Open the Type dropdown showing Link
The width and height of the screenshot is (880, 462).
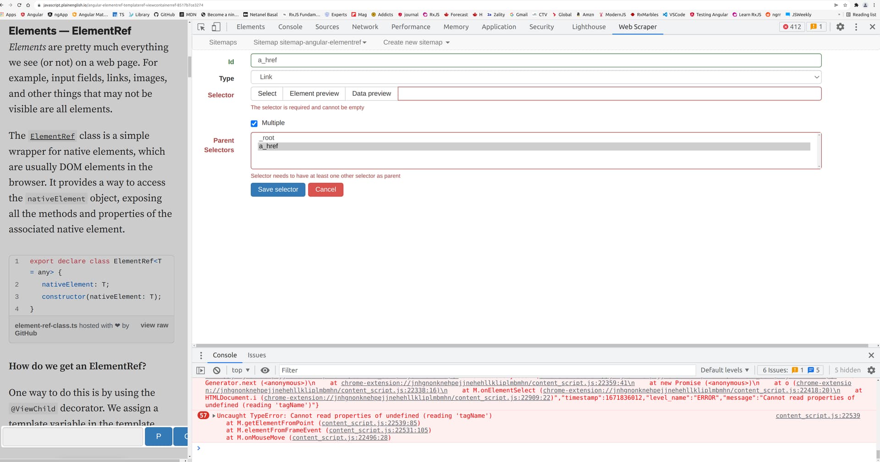(x=535, y=77)
